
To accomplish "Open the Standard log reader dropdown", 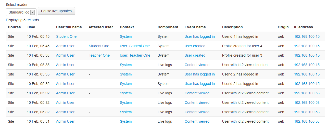I will 21,12.
